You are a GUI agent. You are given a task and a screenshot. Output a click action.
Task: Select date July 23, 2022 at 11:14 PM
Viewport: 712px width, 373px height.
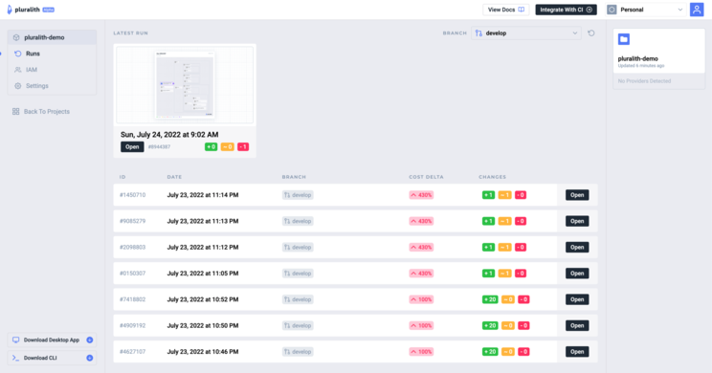[203, 195]
